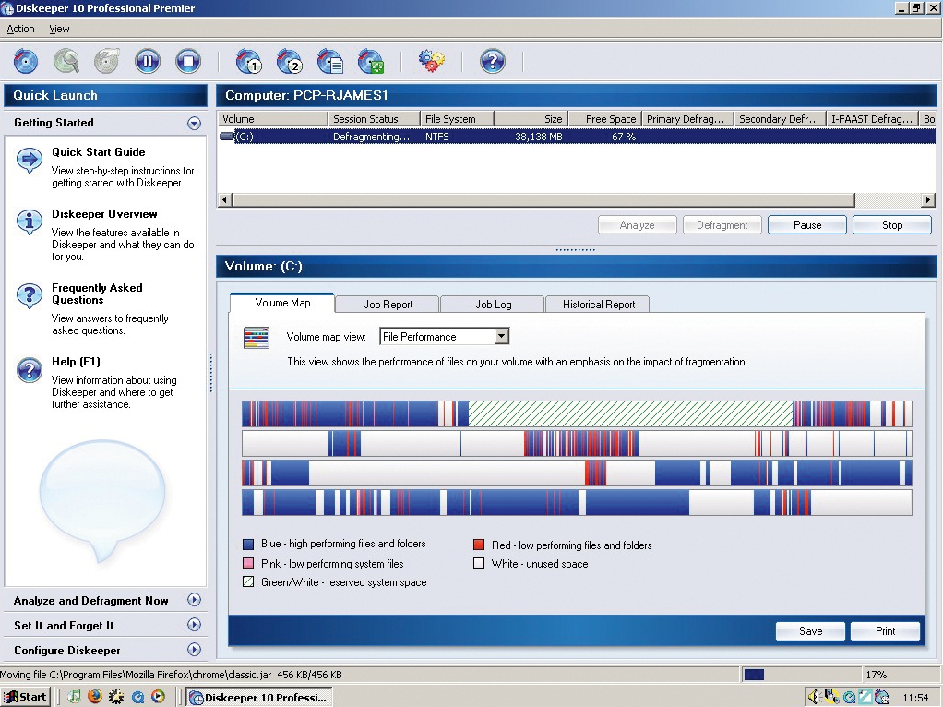Viewport: 943px width, 707px height.
Task: Click the grayed turbine toolbar icon
Action: coord(107,61)
